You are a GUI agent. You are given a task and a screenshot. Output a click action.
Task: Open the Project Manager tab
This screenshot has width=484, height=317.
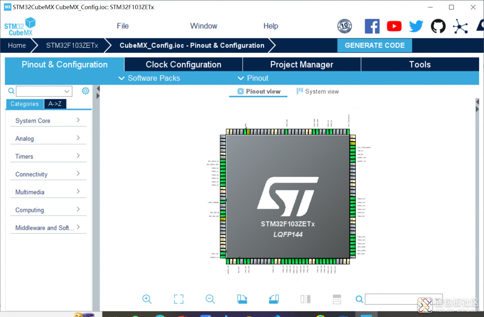click(x=302, y=64)
